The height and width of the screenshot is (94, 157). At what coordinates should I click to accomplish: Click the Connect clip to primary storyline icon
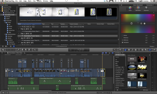coord(22,50)
